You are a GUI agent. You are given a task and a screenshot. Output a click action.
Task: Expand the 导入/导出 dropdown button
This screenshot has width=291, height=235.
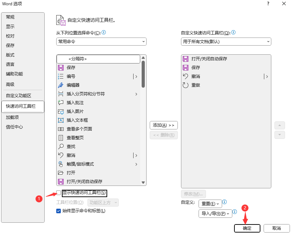(215, 213)
